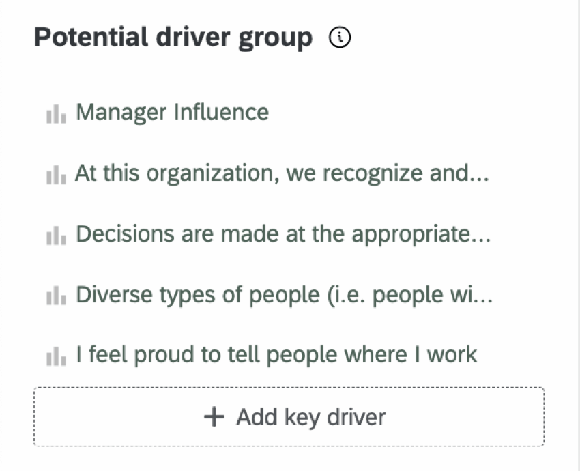Viewport: 580px width, 471px height.
Task: Open the chart icon beside Diverse types of people
Action: click(x=56, y=297)
